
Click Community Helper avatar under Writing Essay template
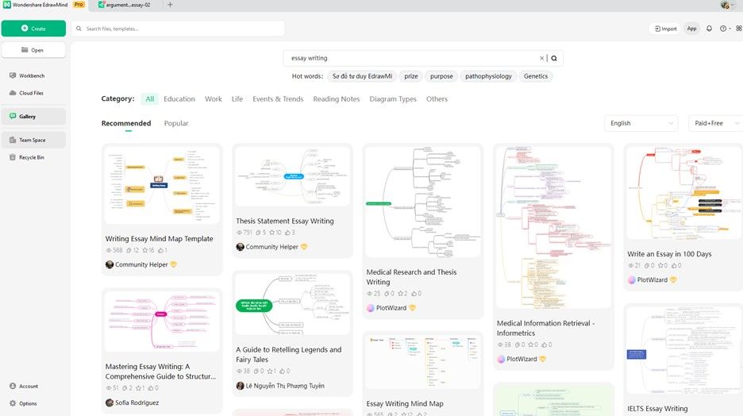click(110, 264)
